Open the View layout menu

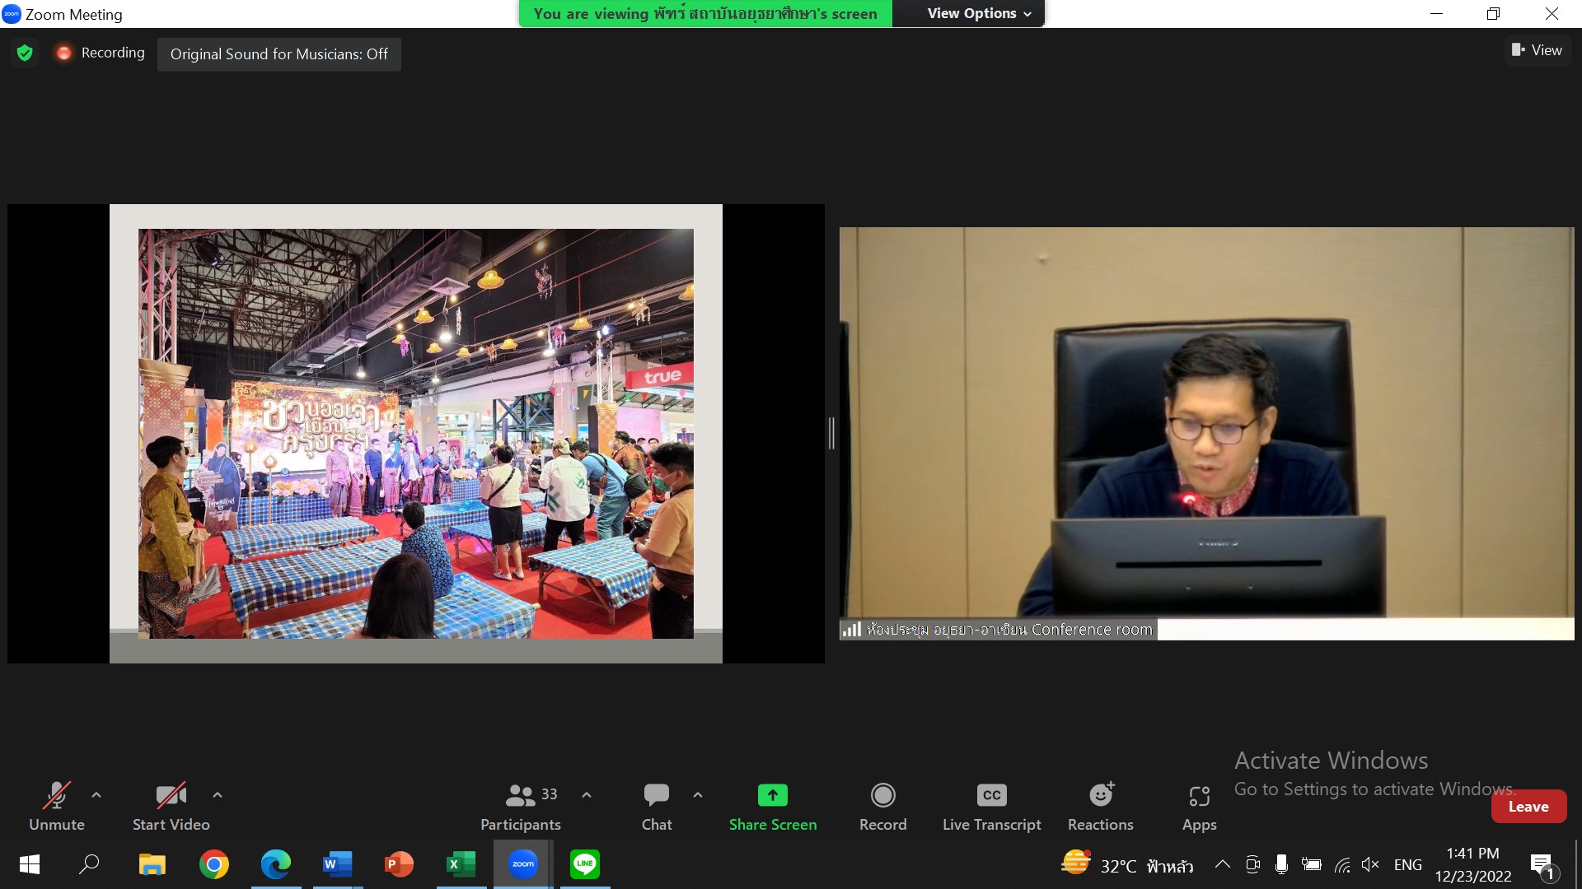[1537, 50]
